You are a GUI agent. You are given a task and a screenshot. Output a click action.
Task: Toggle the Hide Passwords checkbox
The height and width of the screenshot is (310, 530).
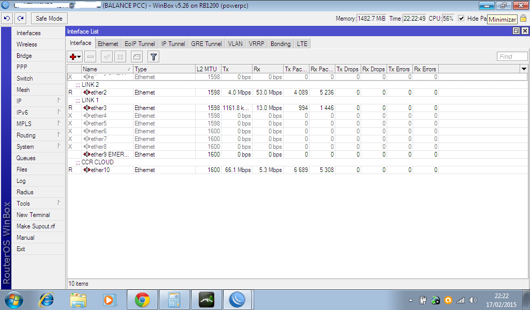click(461, 19)
